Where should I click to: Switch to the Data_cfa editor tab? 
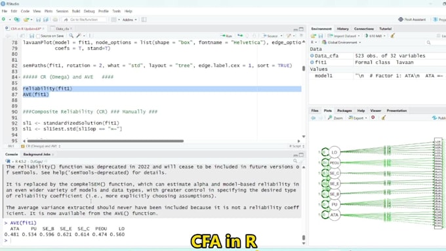pyautogui.click(x=62, y=29)
